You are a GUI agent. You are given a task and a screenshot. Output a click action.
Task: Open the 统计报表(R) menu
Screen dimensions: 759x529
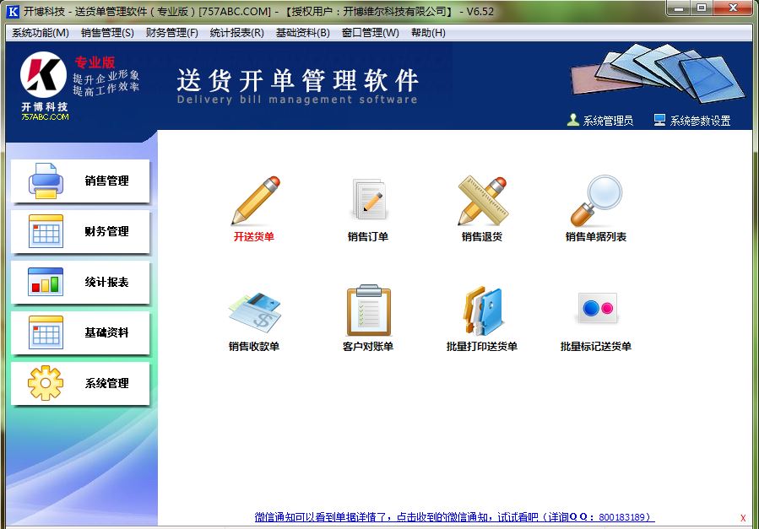tap(236, 33)
